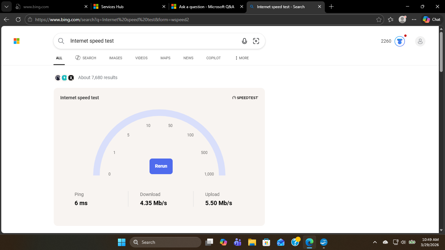Image resolution: width=445 pixels, height=250 pixels.
Task: Open Copilot Chat in Edge toolbar
Action: pos(432,20)
